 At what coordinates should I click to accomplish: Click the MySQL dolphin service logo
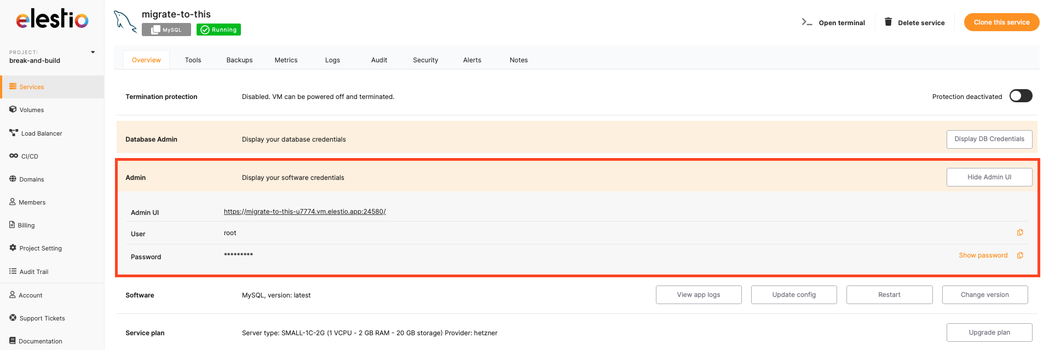coord(125,22)
